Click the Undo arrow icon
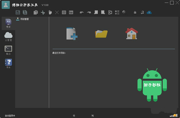Viewport: 180px width, 118px height. coord(82,12)
